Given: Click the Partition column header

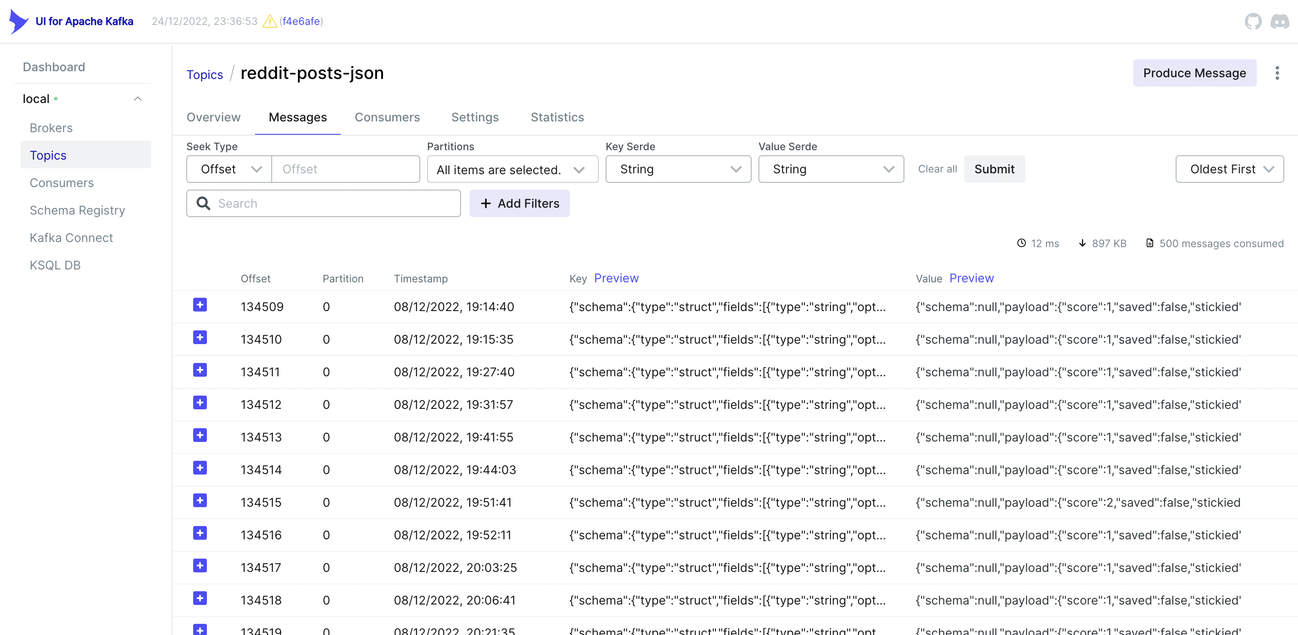Looking at the screenshot, I should click(343, 278).
